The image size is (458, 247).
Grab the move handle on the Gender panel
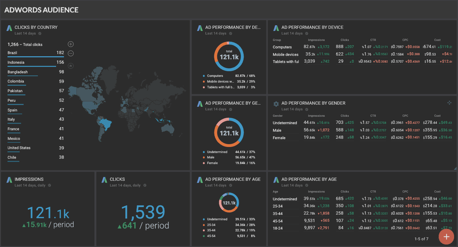449,103
